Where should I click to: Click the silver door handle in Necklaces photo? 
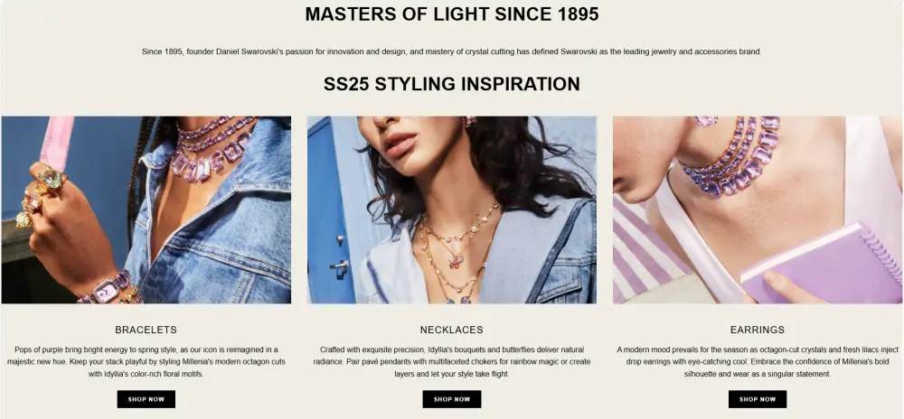click(x=340, y=265)
